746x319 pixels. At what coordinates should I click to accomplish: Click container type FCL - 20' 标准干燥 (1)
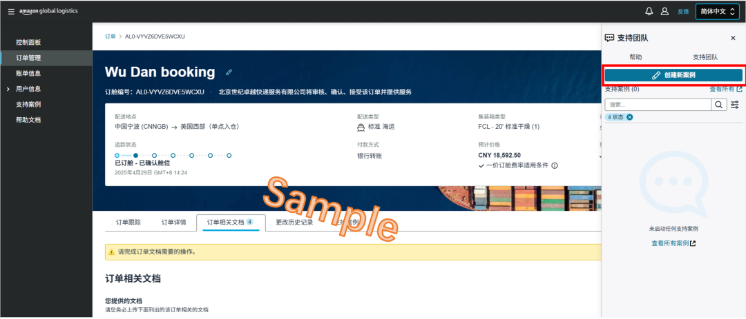click(509, 127)
